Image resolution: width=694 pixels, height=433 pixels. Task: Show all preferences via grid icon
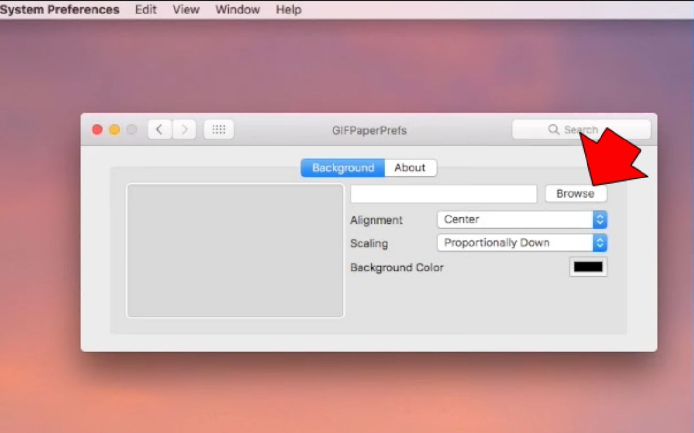tap(219, 129)
